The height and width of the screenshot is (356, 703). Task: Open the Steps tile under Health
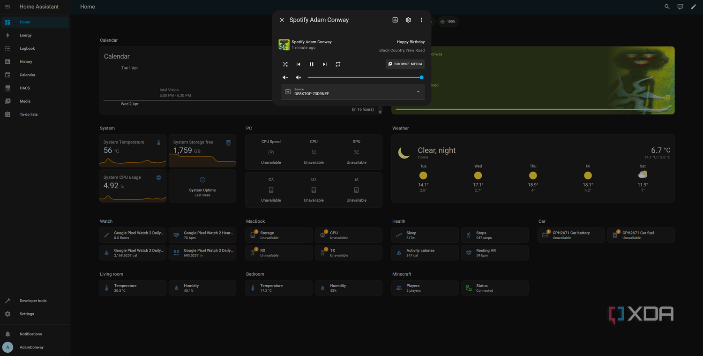coord(495,235)
